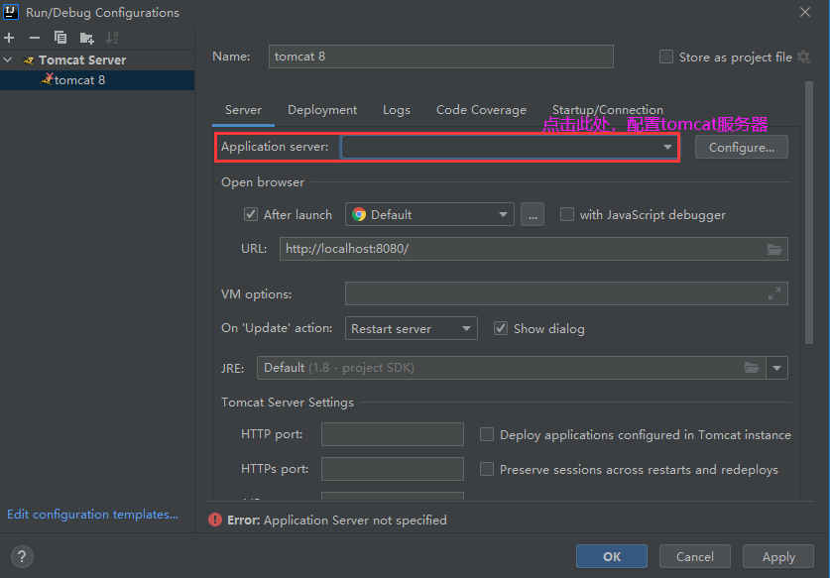830x578 pixels.
Task: Open the Default browser dropdown
Action: 429,214
